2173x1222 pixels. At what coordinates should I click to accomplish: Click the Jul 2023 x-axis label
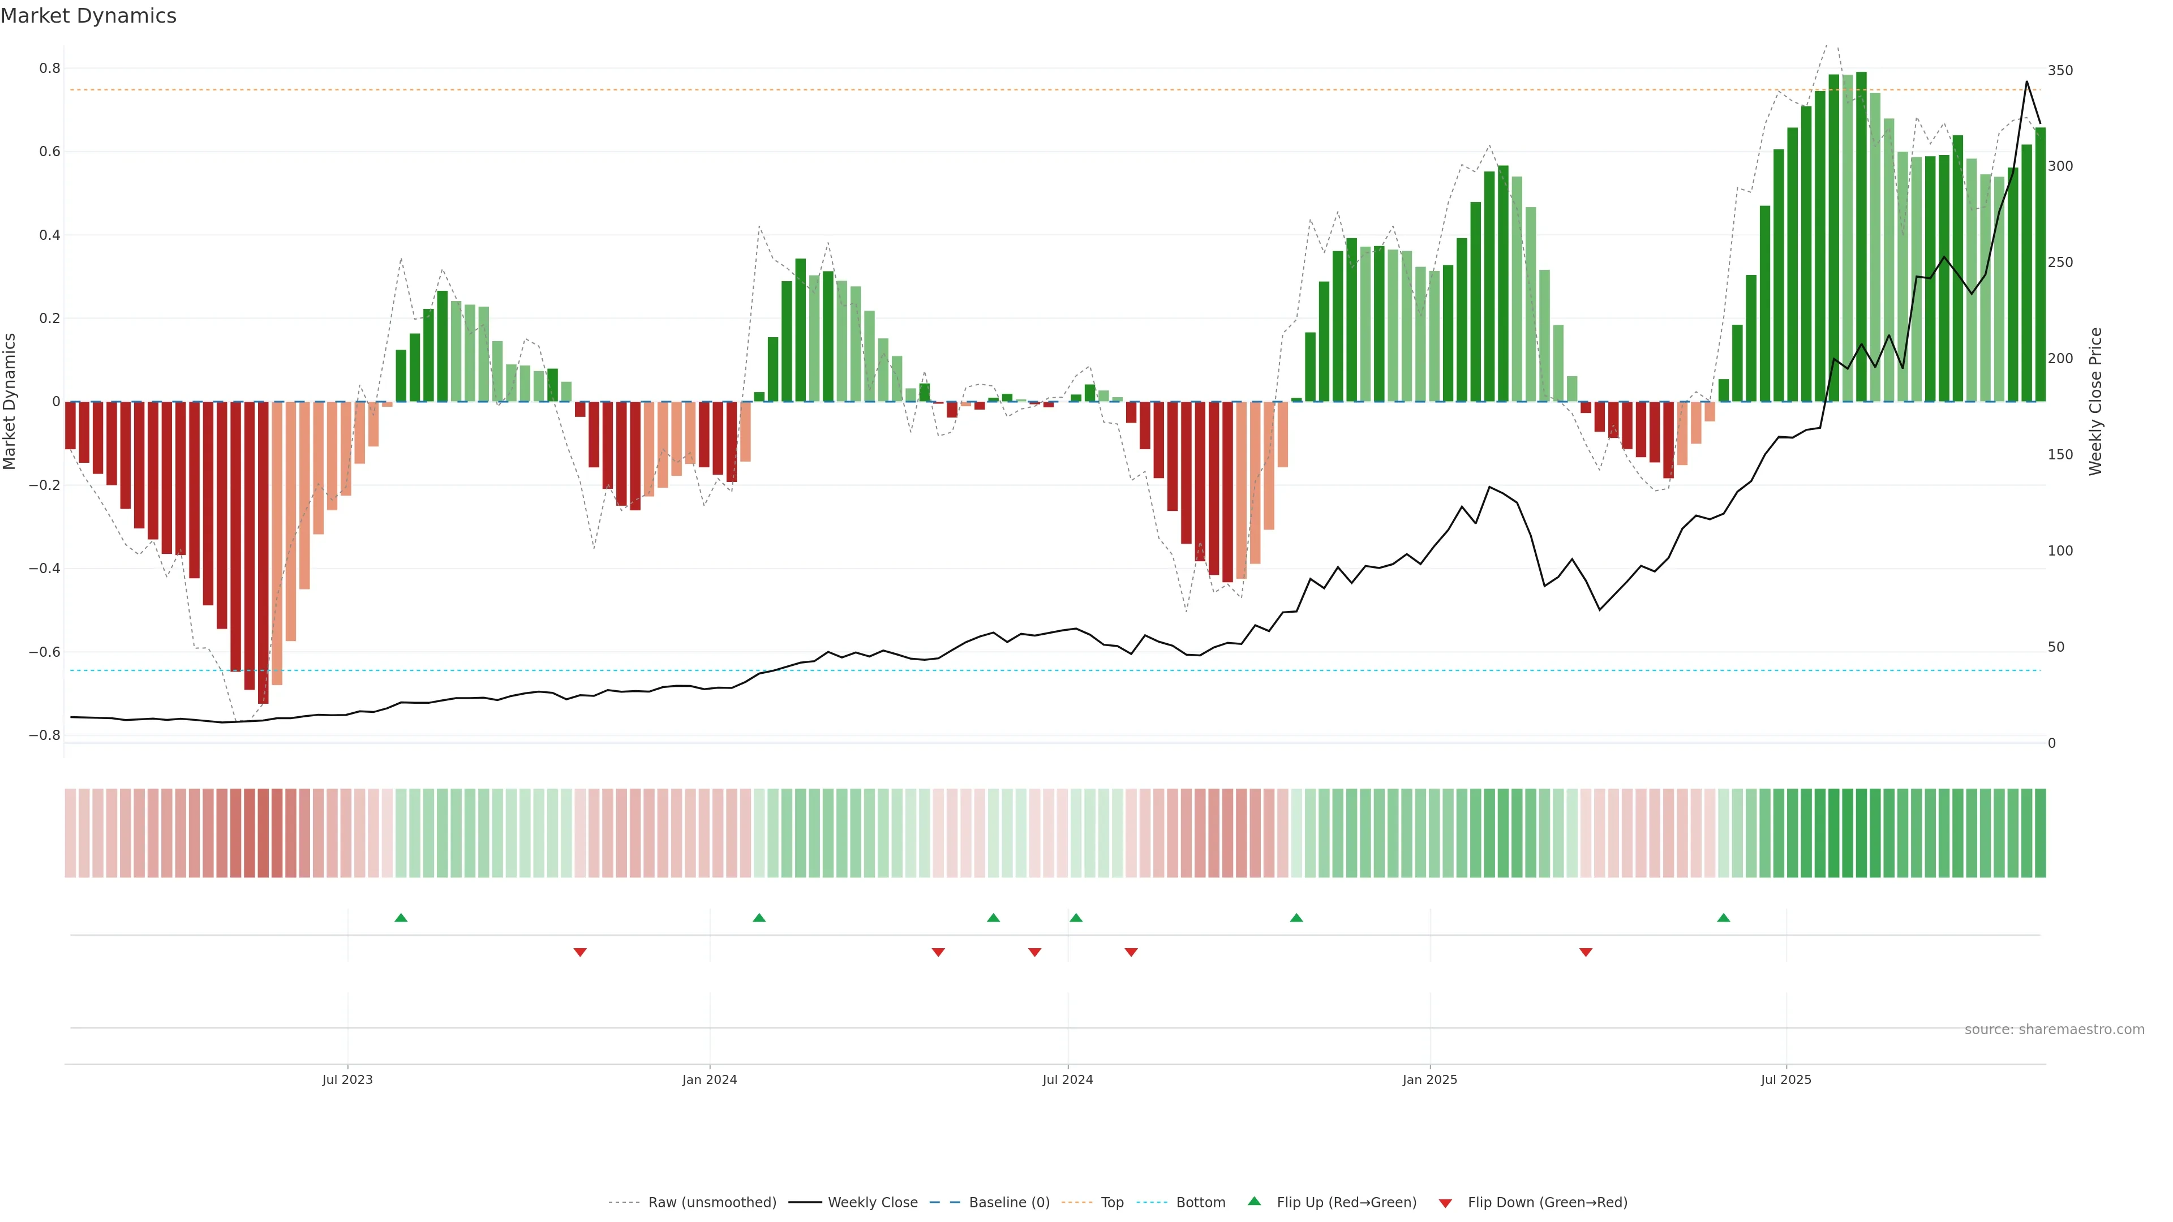347,1079
